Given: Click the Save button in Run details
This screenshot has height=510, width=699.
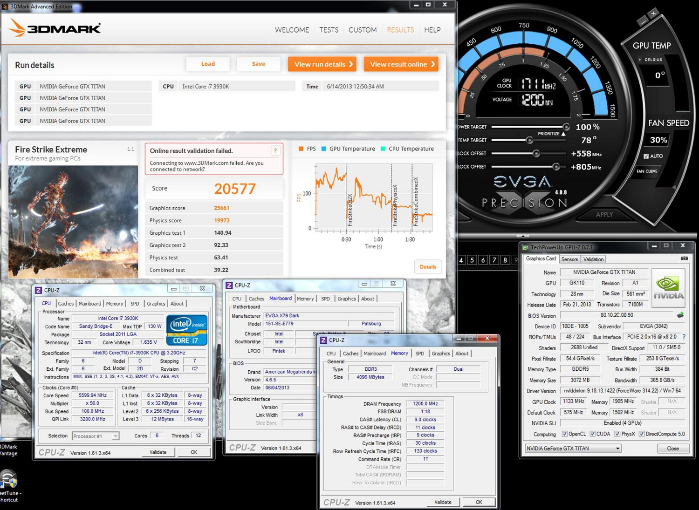Looking at the screenshot, I should tap(259, 64).
